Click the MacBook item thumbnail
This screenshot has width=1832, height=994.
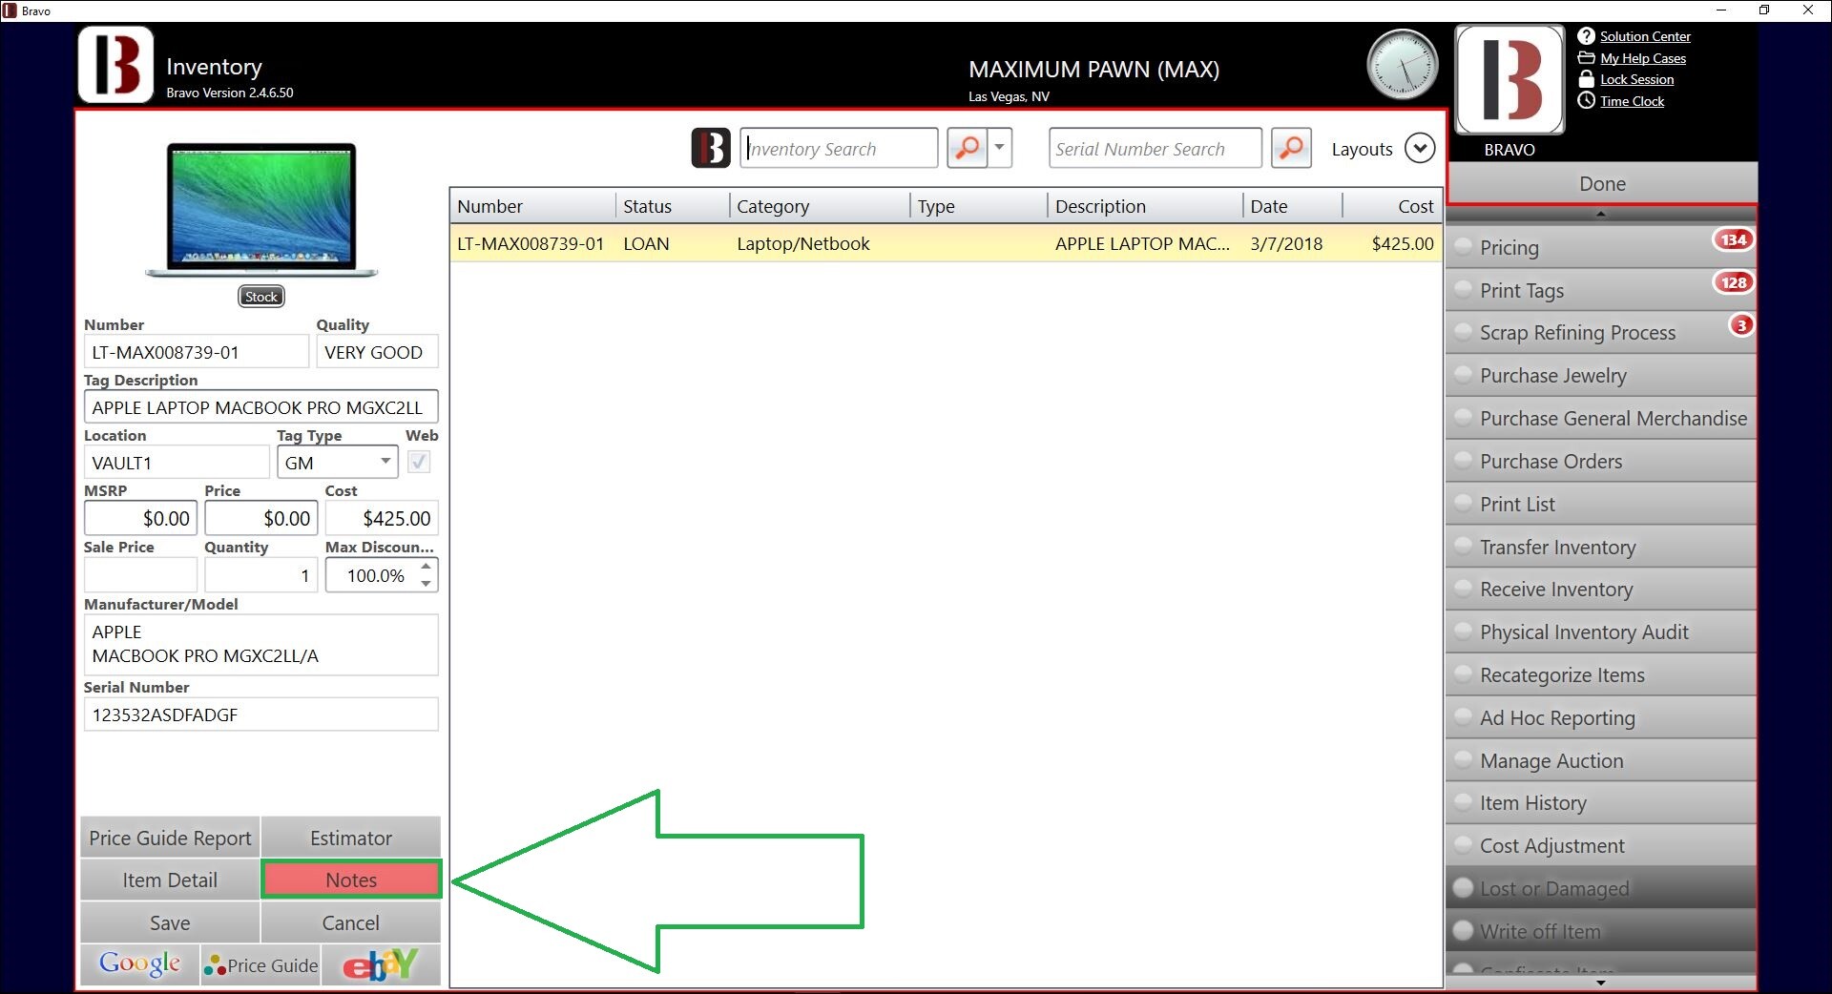(261, 210)
